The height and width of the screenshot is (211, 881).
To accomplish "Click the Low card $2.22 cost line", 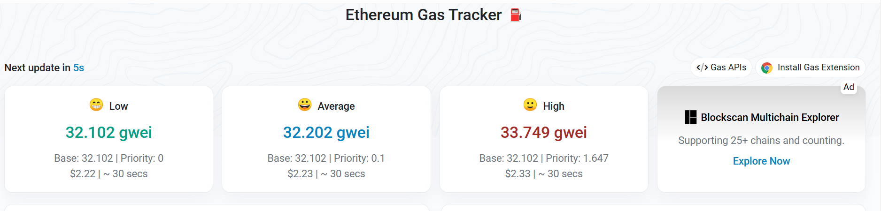I will tap(108, 173).
